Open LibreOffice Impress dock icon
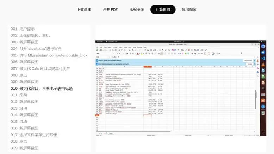 point(263,82)
